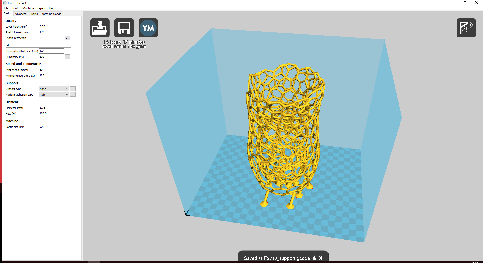Click the Shell thickness input field
483x263 pixels.
pyautogui.click(x=51, y=32)
